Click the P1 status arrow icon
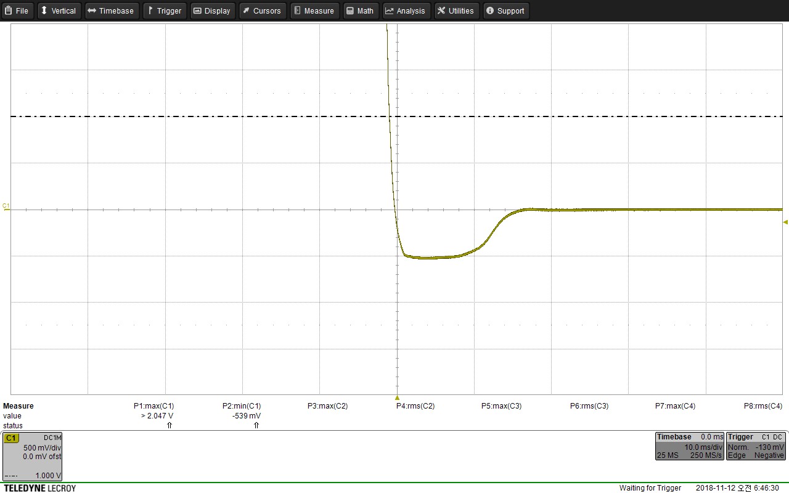Screen dimensions: 789x493 pos(170,426)
